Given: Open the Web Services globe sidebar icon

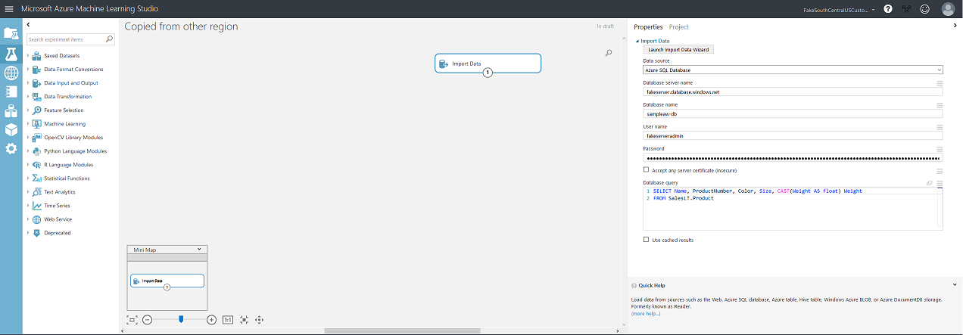Looking at the screenshot, I should click(11, 73).
